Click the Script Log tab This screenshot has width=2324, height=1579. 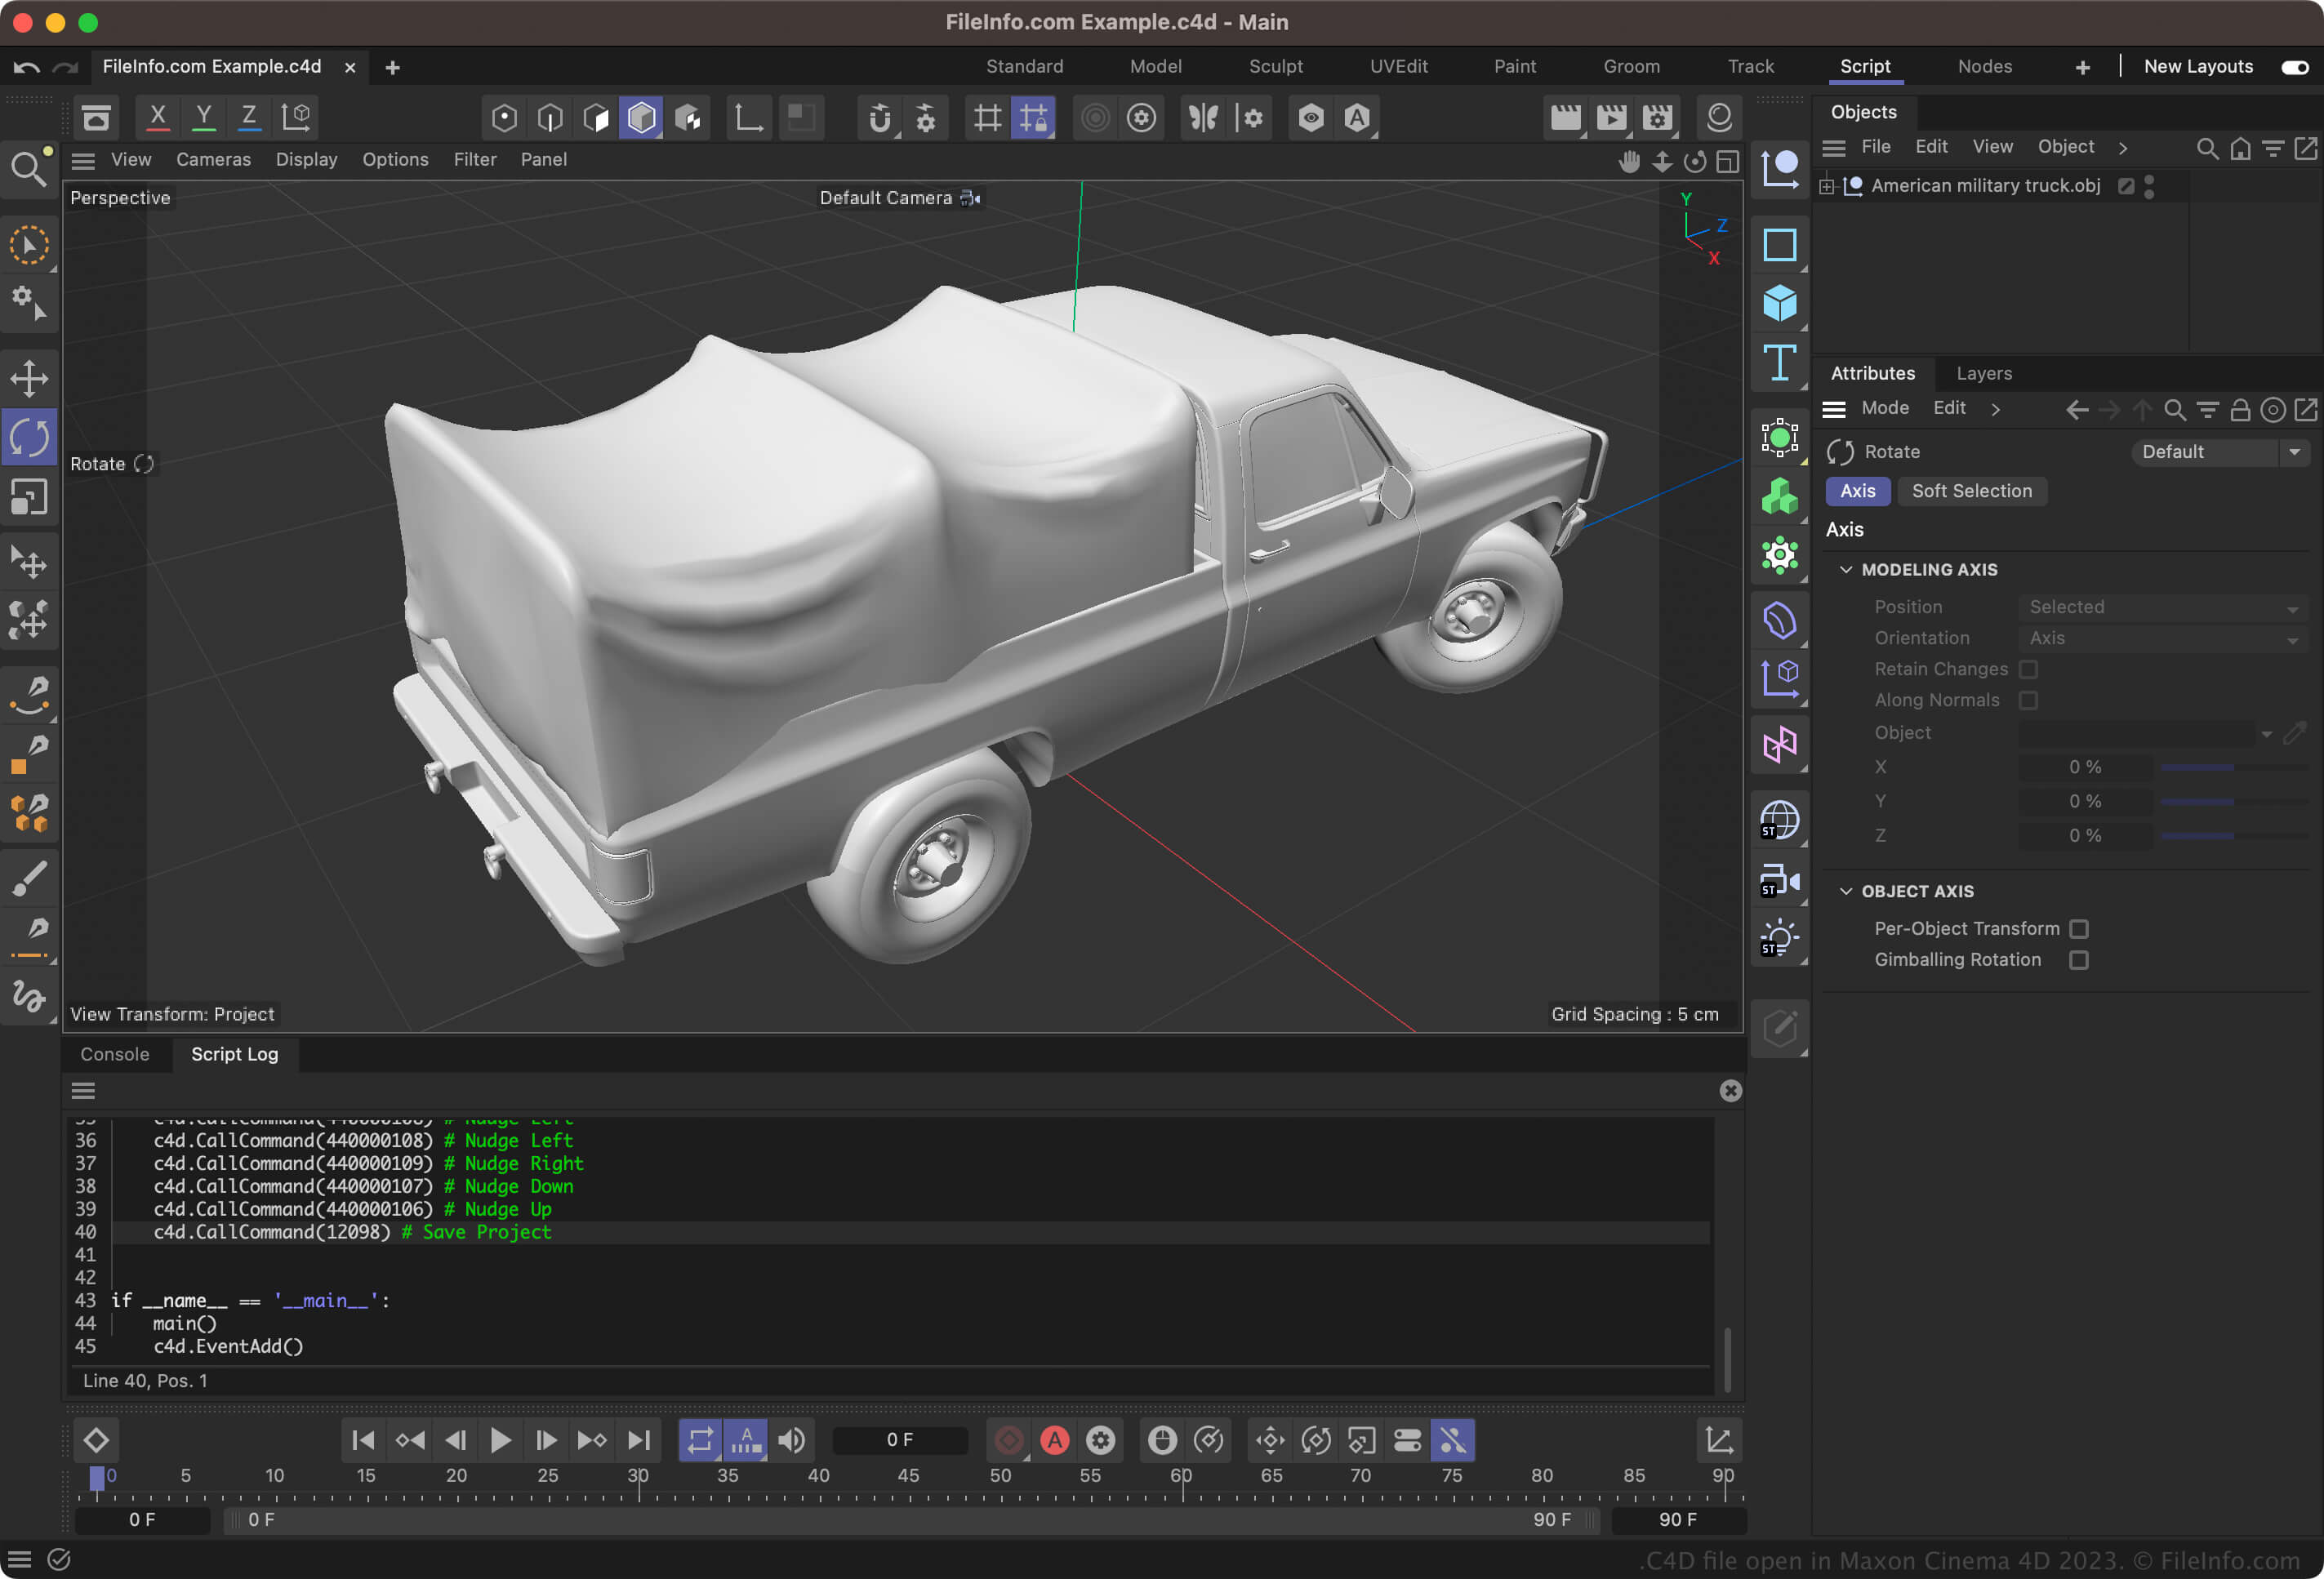tap(234, 1054)
